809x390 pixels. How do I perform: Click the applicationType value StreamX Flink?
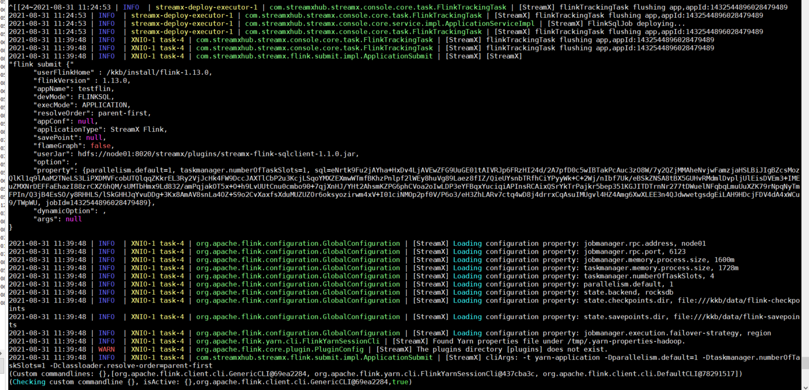[137, 129]
